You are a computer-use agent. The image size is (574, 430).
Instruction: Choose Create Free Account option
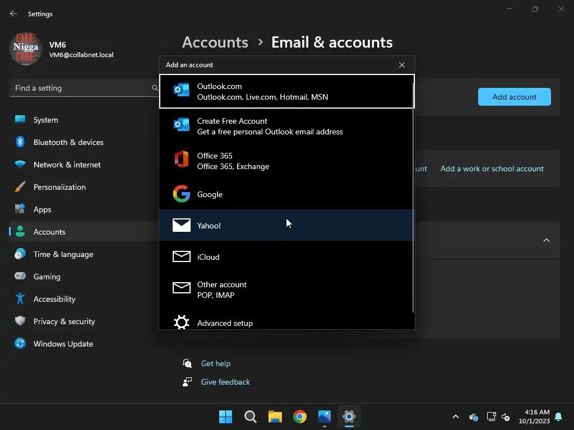coord(286,126)
